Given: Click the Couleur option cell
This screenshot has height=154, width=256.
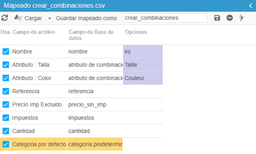Looking at the screenshot, I should [143, 78].
